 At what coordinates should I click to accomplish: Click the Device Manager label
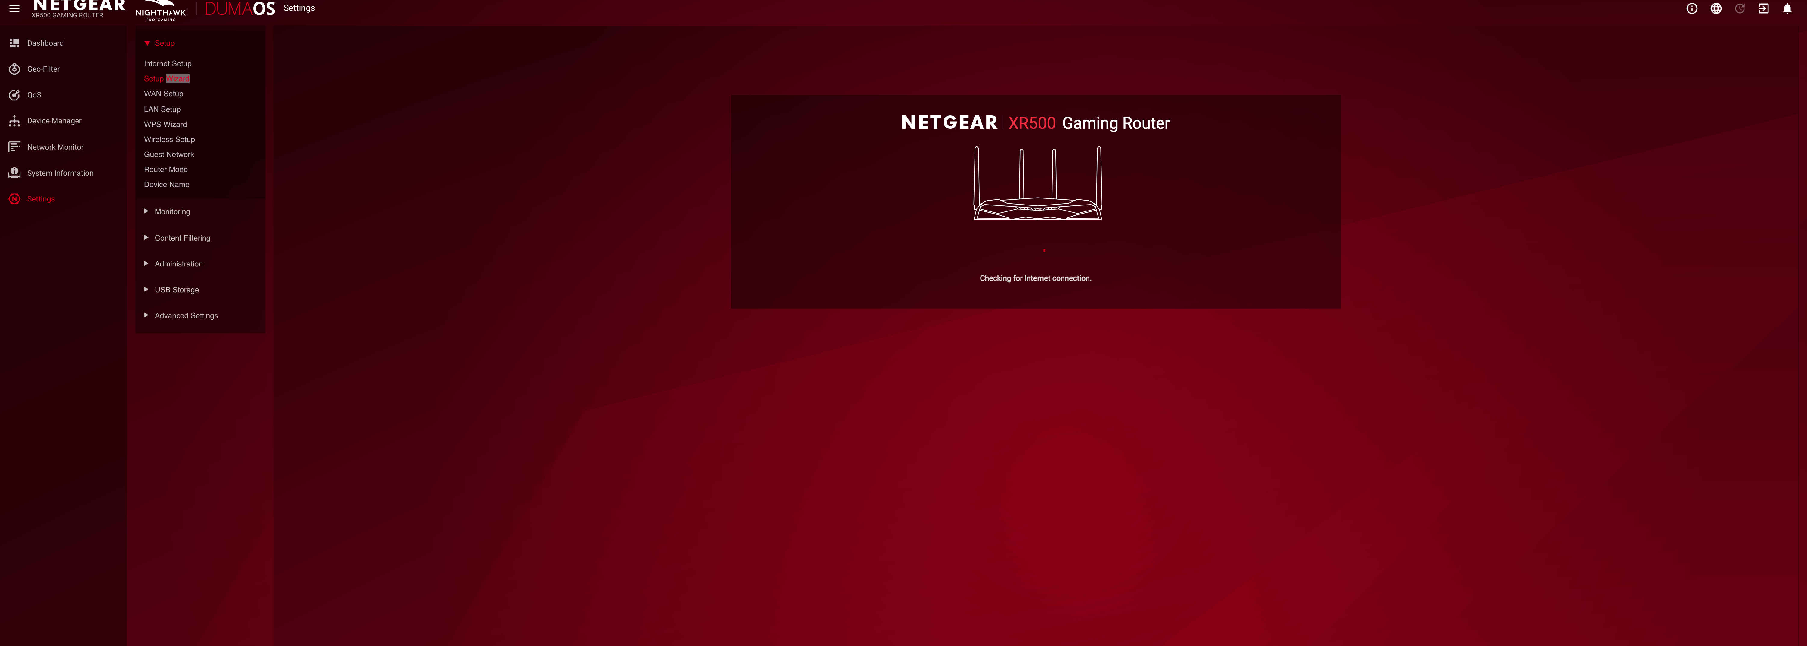tap(54, 121)
